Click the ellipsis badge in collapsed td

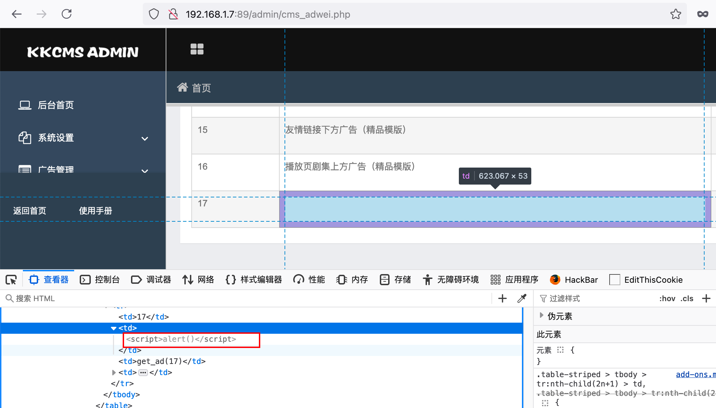143,373
